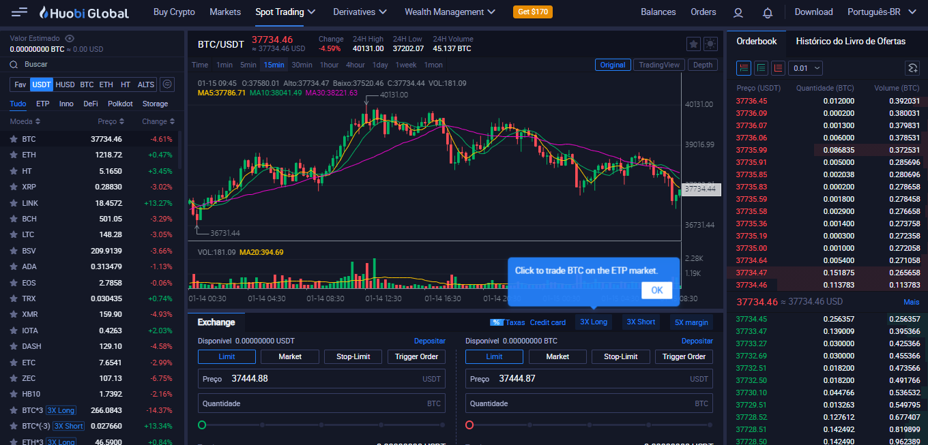Click the cumulative sum icon in orderbook

912,68
